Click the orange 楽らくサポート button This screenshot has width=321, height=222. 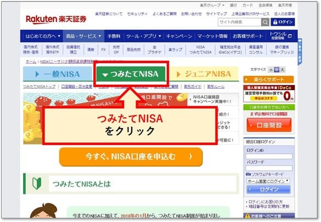(268, 79)
